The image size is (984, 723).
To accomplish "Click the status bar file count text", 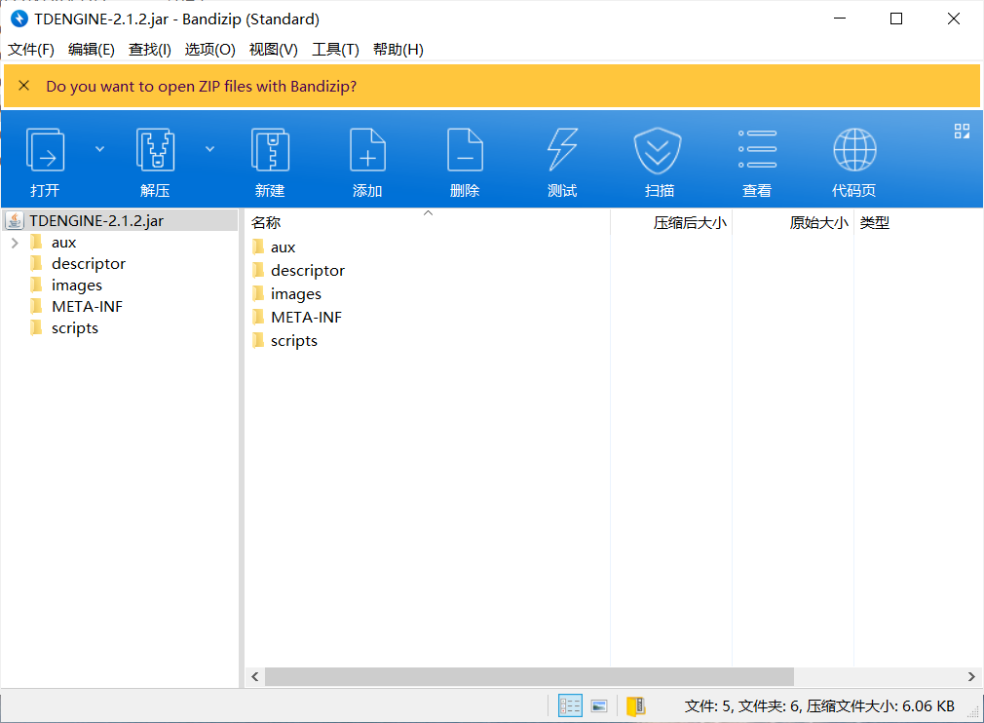I will tap(819, 706).
